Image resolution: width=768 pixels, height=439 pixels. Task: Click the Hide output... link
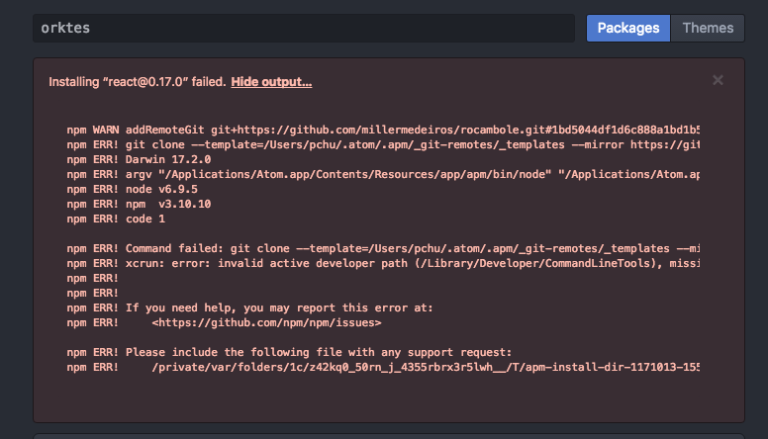click(271, 82)
